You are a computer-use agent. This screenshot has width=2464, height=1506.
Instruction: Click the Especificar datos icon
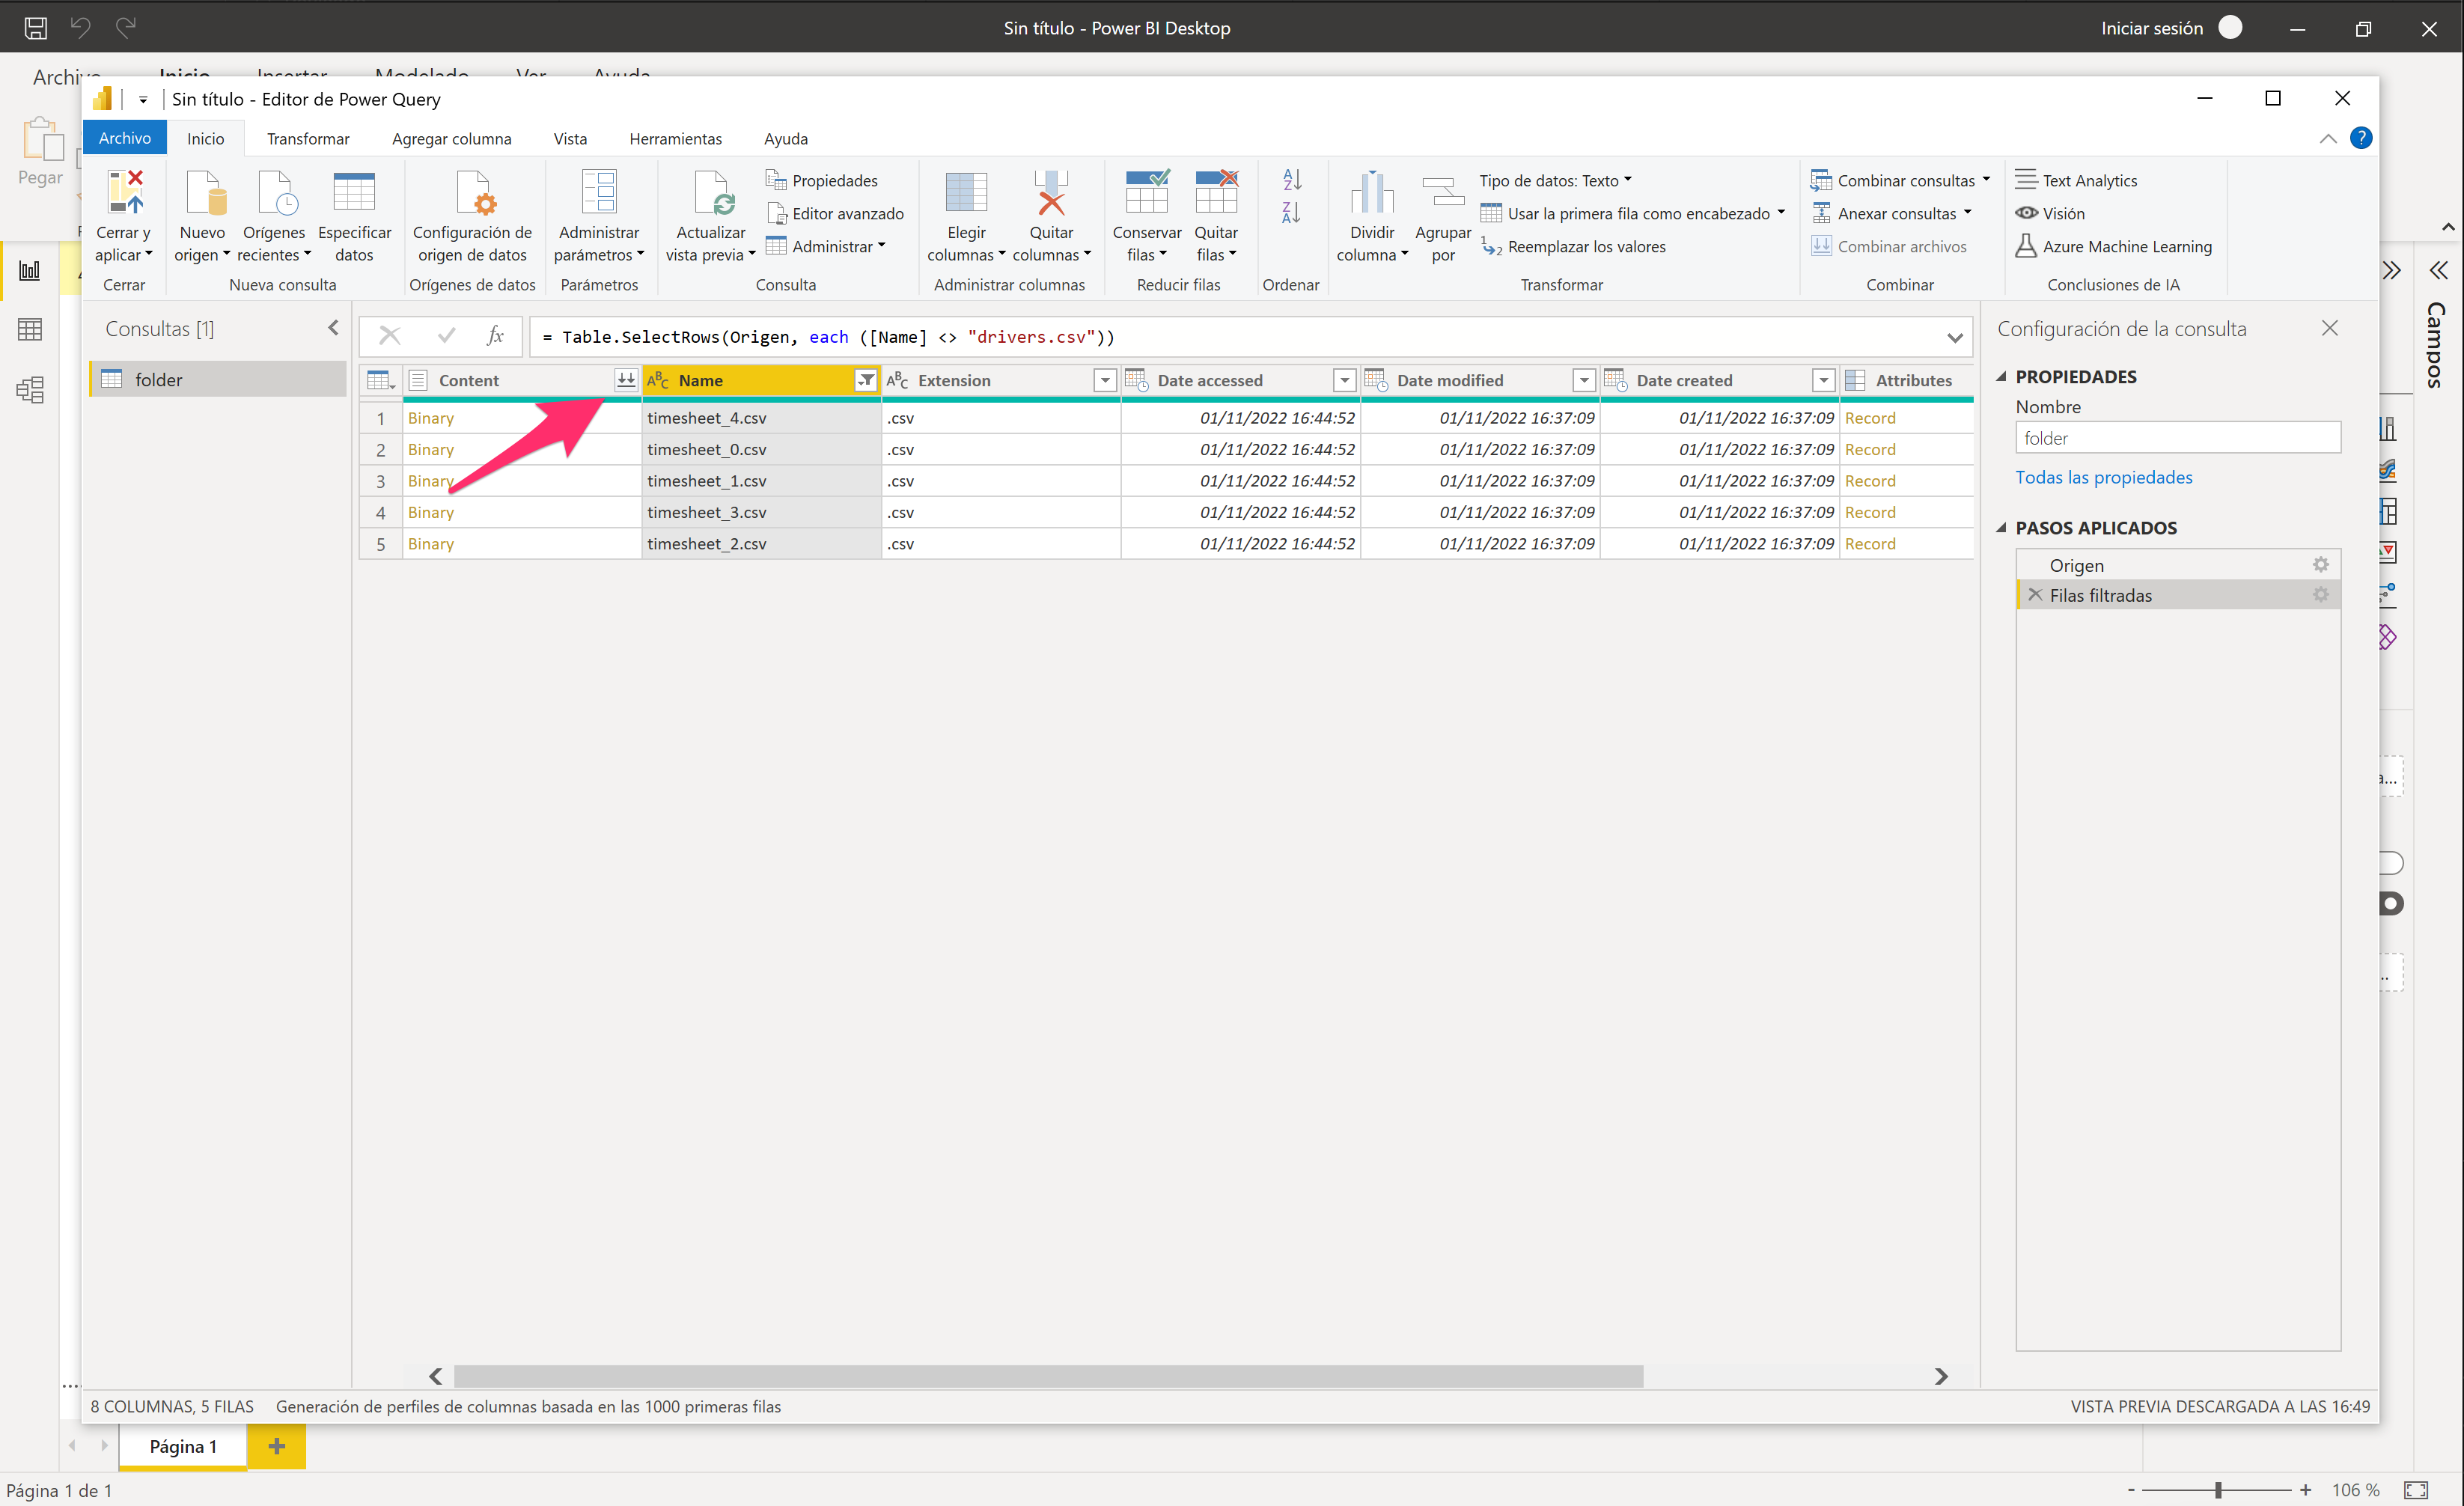click(x=354, y=192)
